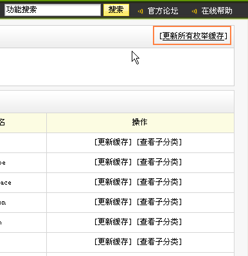
Task: Open the 官方论坛 link
Action: pyautogui.click(x=163, y=11)
